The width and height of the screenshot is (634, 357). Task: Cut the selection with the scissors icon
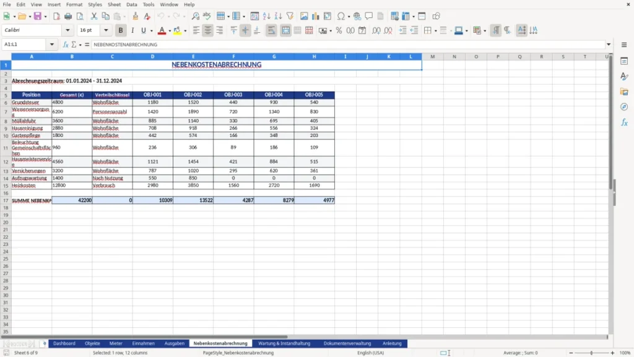(x=94, y=16)
